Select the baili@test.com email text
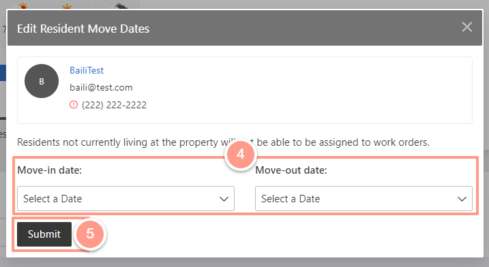The image size is (489, 267). point(101,88)
